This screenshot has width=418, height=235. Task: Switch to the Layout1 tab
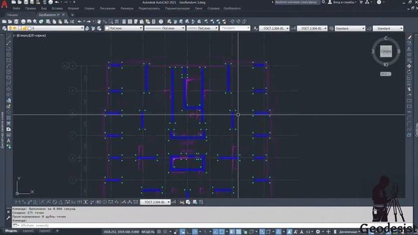[x=28, y=231]
